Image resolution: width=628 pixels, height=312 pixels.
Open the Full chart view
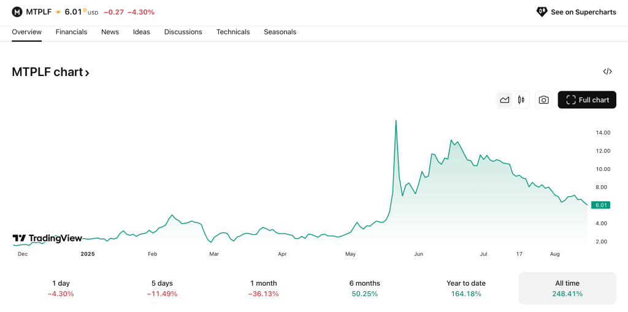[x=587, y=100]
